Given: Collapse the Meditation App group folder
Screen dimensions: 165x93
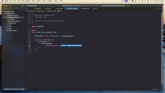Looking at the screenshot, I should tap(5, 14).
